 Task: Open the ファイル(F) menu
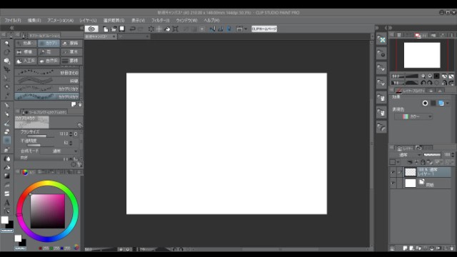tap(13, 21)
